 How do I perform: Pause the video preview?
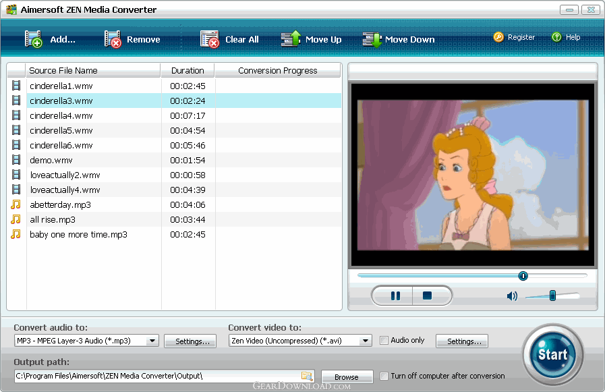point(395,296)
